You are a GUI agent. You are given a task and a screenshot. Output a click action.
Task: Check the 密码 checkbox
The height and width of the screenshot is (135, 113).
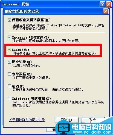click(x=9, y=86)
